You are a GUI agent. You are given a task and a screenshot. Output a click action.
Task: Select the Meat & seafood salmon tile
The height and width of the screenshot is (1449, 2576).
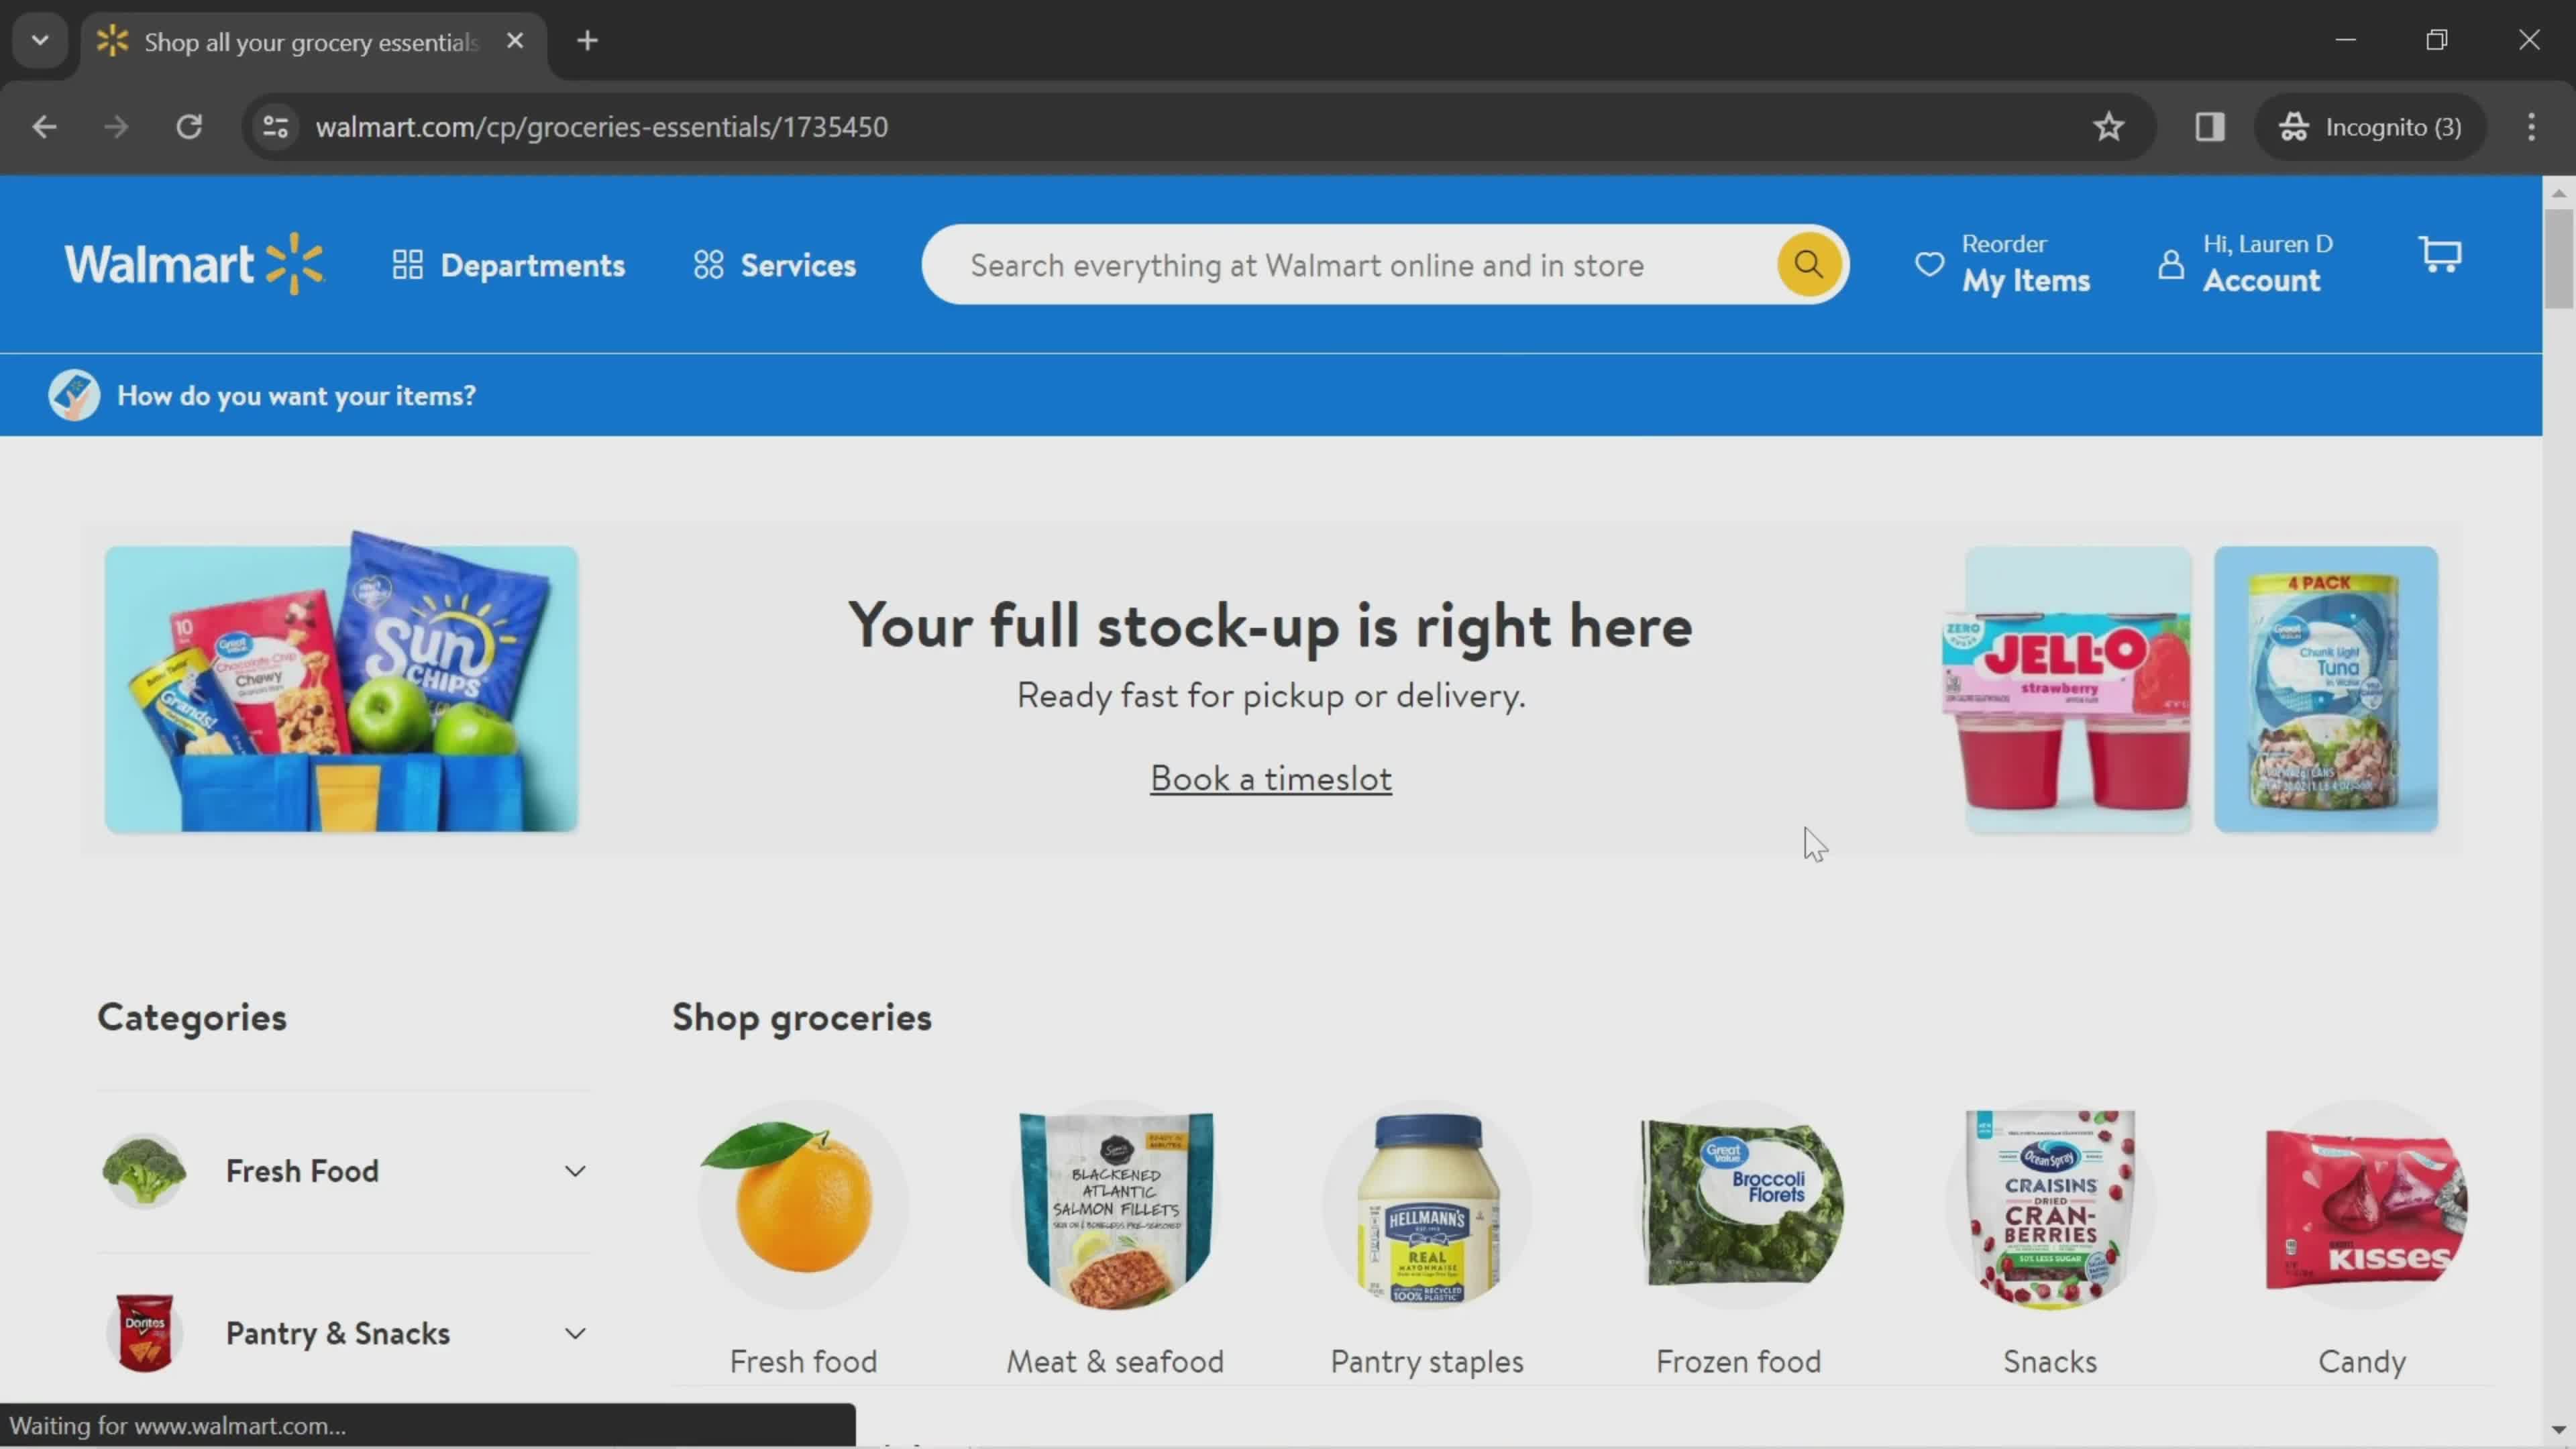(x=1115, y=1205)
